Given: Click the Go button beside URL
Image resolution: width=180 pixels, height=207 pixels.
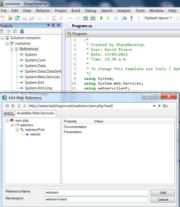Looking at the screenshot, I should [163, 106].
